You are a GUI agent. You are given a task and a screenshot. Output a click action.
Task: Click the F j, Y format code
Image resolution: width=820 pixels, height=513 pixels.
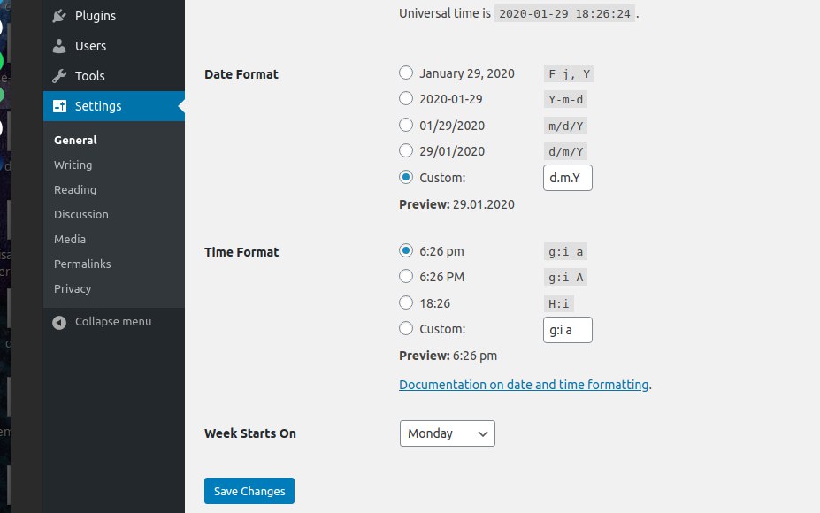pos(569,73)
